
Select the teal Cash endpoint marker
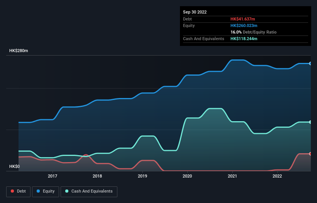pos(310,122)
